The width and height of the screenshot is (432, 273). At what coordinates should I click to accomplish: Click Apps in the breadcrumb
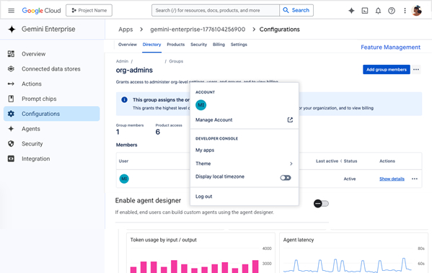click(125, 30)
